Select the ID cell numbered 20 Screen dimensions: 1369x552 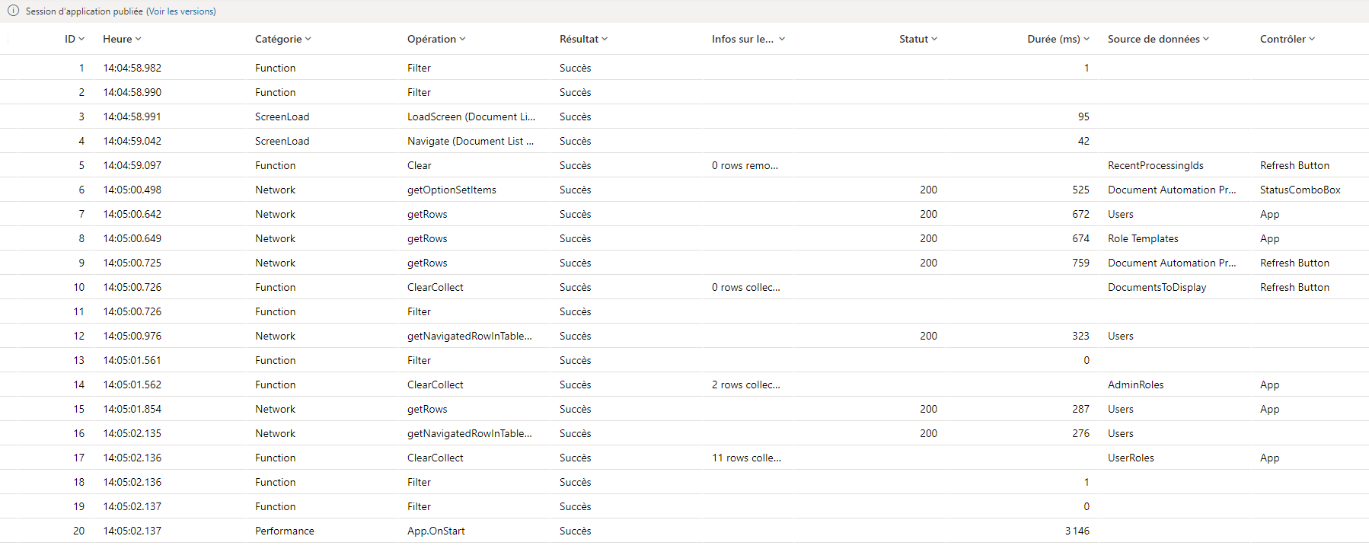pyautogui.click(x=79, y=531)
